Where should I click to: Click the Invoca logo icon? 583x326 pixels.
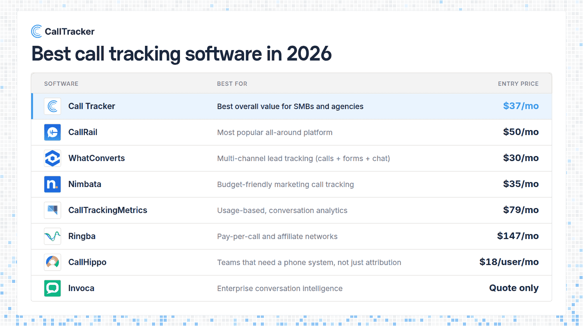click(x=52, y=288)
